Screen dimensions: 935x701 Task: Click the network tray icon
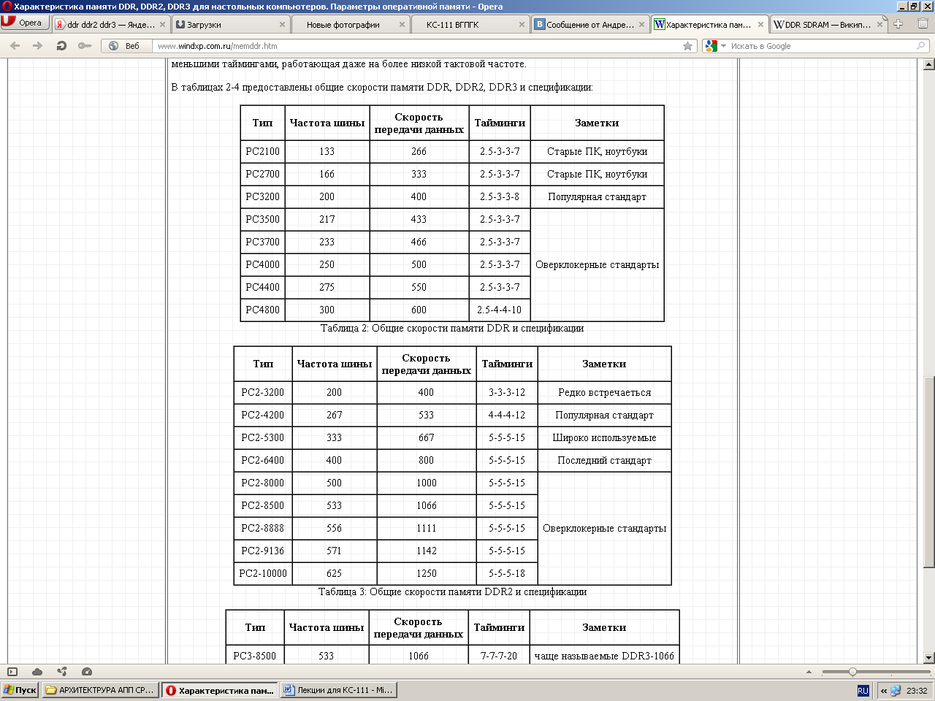[x=896, y=691]
